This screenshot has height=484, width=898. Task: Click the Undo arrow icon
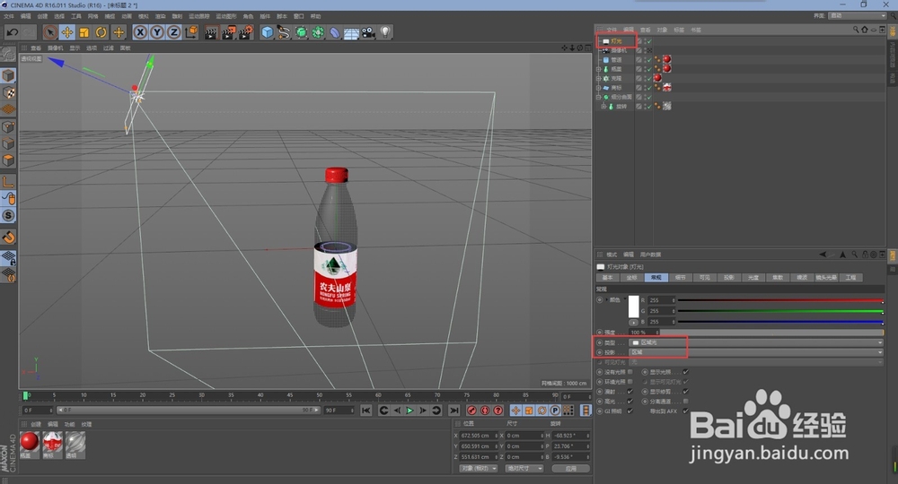point(13,32)
